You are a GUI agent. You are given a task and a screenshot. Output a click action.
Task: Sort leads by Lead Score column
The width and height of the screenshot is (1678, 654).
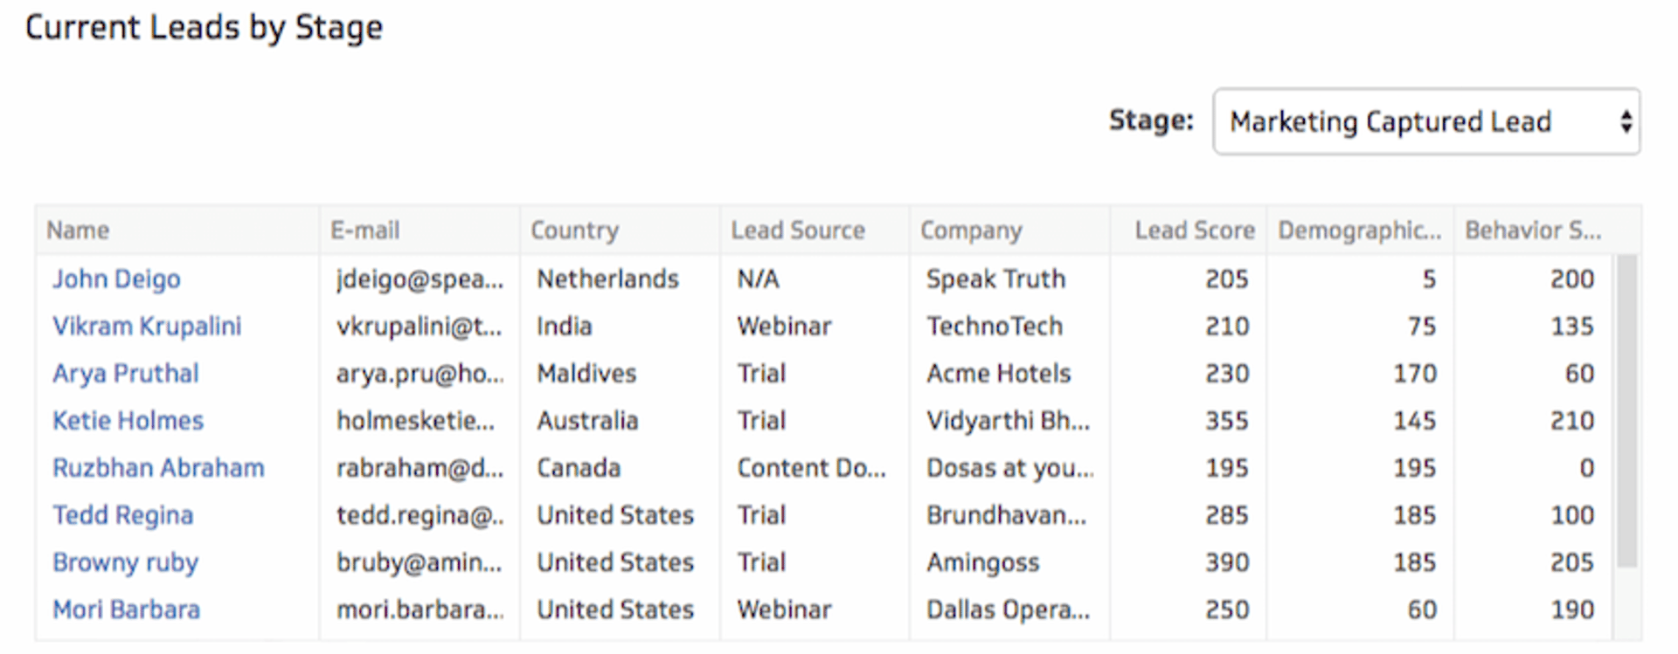1194,230
